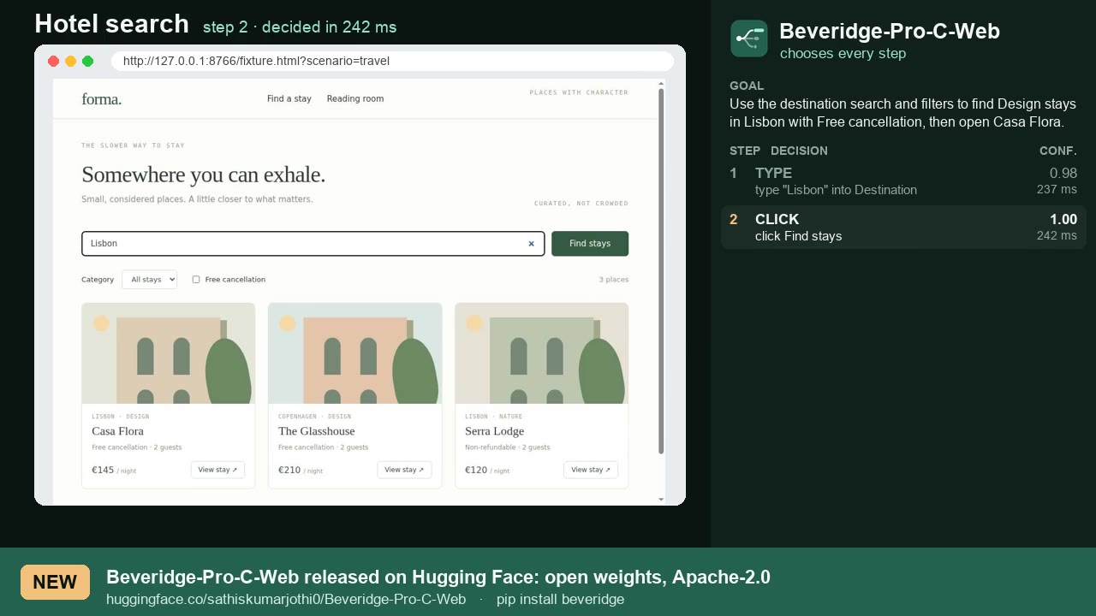
Task: Click the 1.00 confidence value
Action: 1063,220
